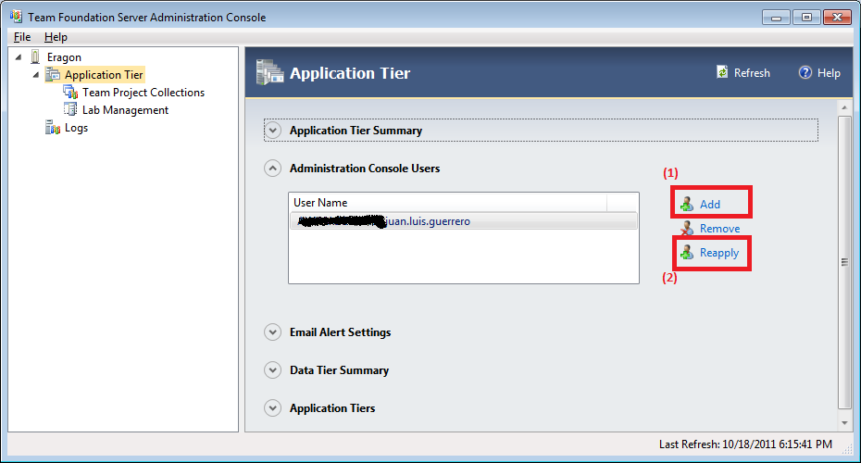The width and height of the screenshot is (861, 463).
Task: Select Logs tree item
Action: (x=76, y=128)
